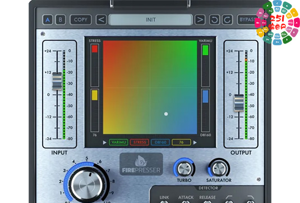The height and width of the screenshot is (203, 300).
Task: Click the SATURATOR knob
Action: tap(219, 169)
